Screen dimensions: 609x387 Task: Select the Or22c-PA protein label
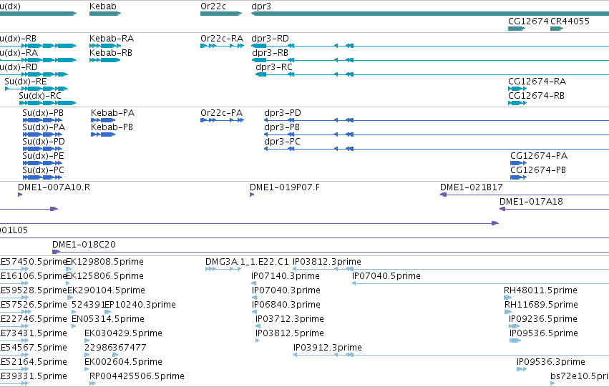pyautogui.click(x=221, y=113)
